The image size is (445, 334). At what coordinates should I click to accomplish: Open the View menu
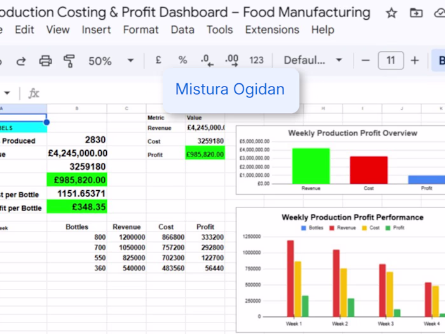58,29
